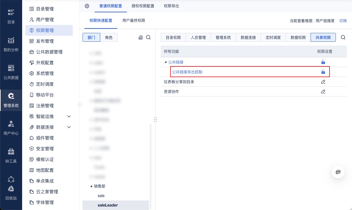Click the gear icon beside 普通权限配置 tab
This screenshot has width=352, height=210.
click(87, 6)
